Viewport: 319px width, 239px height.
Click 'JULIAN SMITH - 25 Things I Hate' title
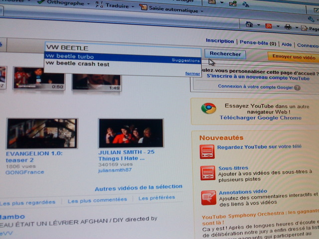click(126, 155)
